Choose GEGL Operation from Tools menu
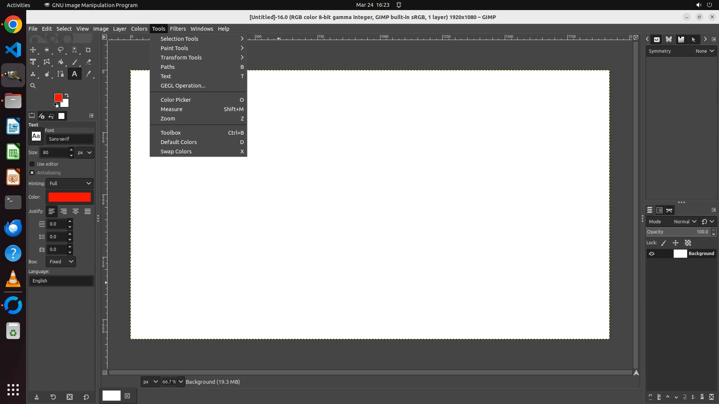Viewport: 719px width, 404px height. [x=183, y=86]
